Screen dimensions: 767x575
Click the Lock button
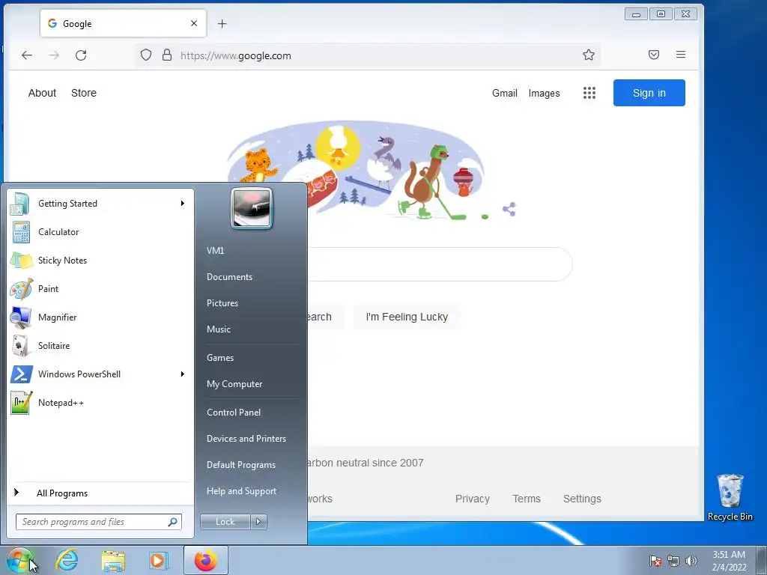click(225, 522)
